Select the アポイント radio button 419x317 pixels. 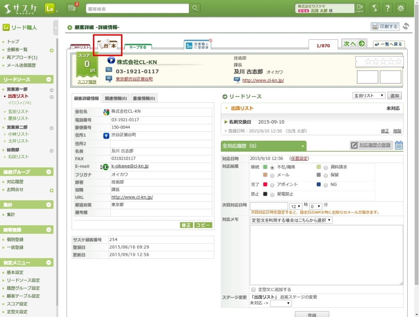tap(272, 185)
